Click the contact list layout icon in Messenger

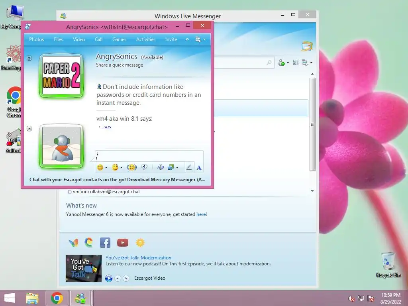[296, 62]
